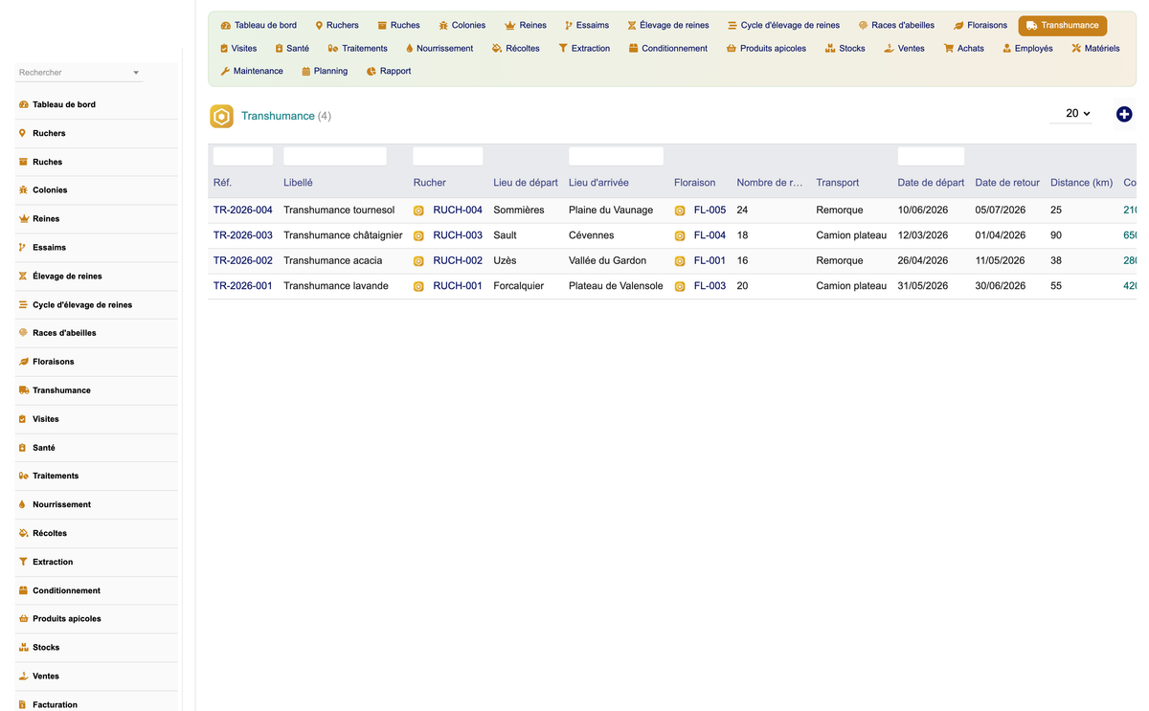Click the floraison icon beside FL-001

pyautogui.click(x=680, y=261)
